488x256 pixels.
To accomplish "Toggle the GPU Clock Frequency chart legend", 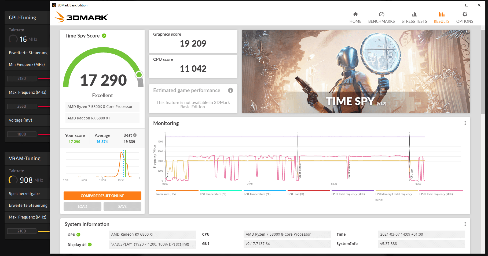I will [x=441, y=193].
